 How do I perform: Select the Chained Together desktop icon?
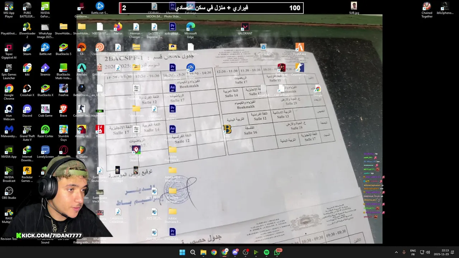[427, 10]
